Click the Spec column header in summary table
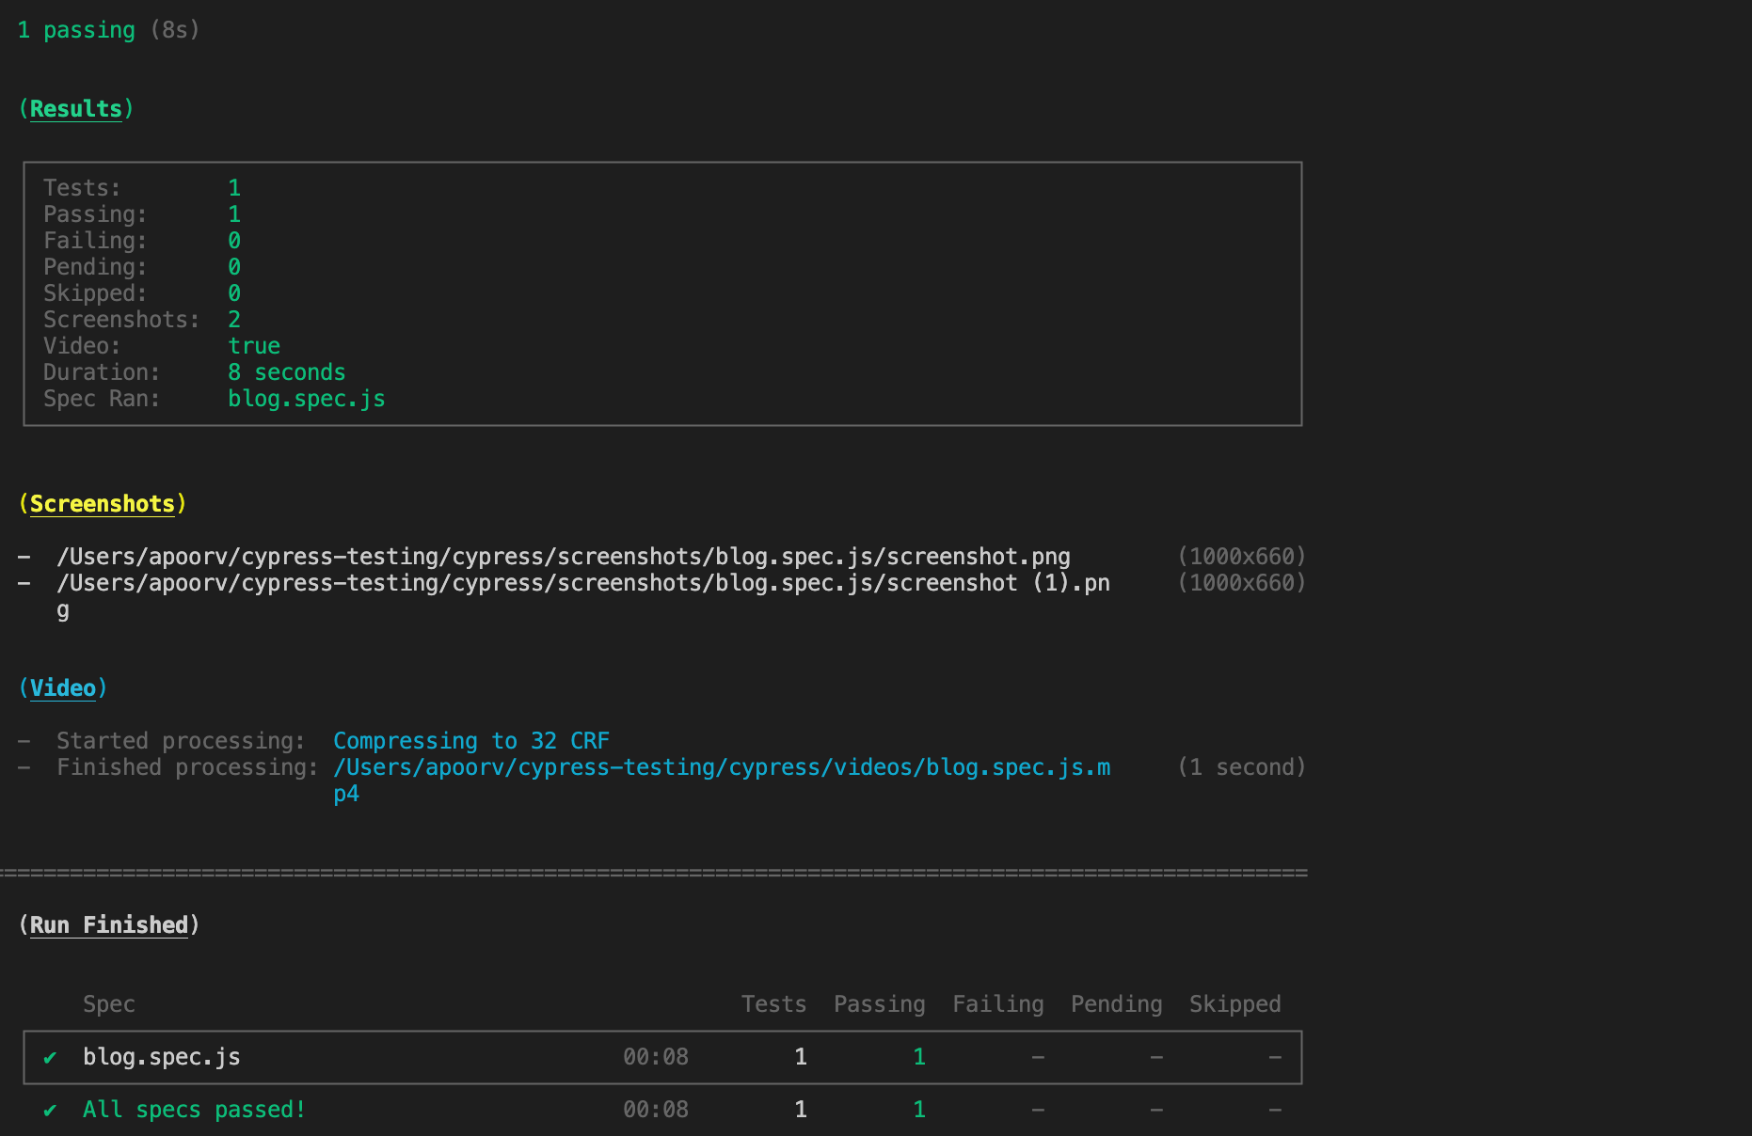 (x=108, y=1004)
